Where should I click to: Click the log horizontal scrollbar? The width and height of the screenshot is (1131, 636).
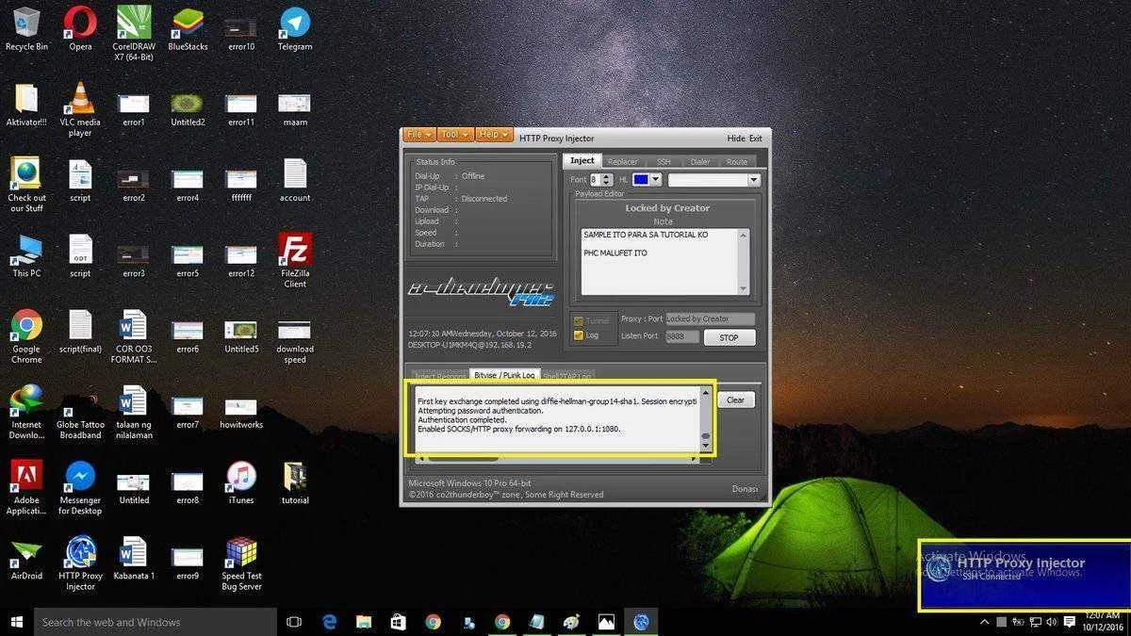pyautogui.click(x=557, y=459)
